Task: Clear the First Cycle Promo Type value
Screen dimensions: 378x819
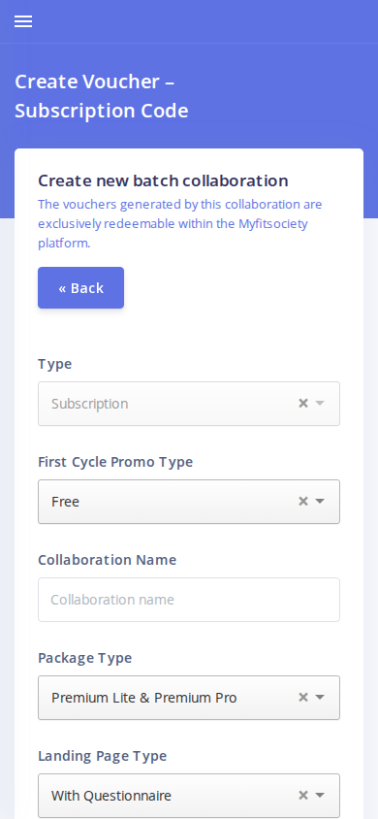Action: [x=303, y=502]
